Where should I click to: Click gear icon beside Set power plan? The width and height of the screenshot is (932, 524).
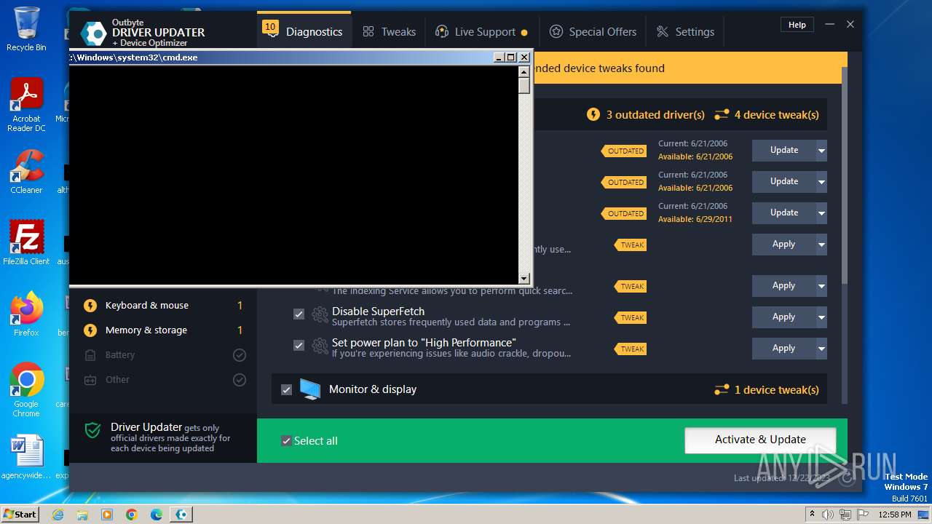pyautogui.click(x=320, y=346)
